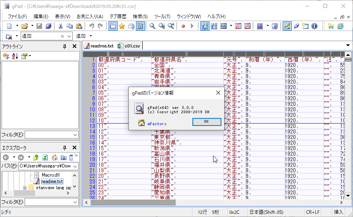Copy selection with the copy icon
This screenshot has width=353, height=217.
[70, 26]
